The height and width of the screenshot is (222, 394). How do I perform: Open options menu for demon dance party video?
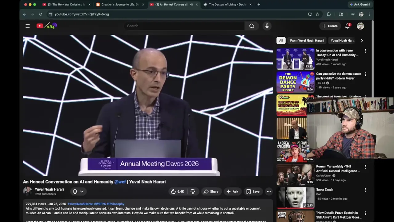point(365,74)
